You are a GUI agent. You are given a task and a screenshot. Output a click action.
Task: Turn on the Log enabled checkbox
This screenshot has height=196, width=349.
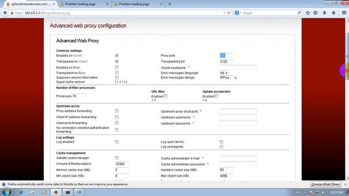coord(117,142)
